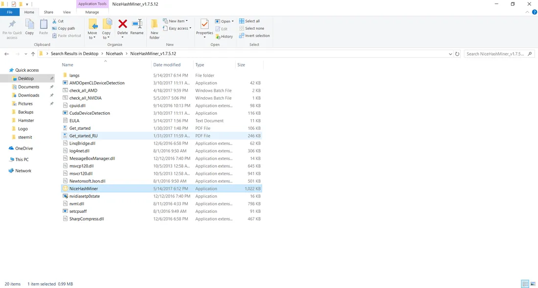Image resolution: width=538 pixels, height=288 pixels.
Task: Open the Copy to folder menu
Action: (106, 29)
